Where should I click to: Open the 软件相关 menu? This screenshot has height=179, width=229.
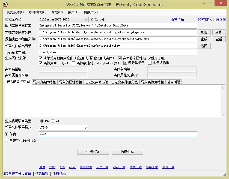[37, 12]
